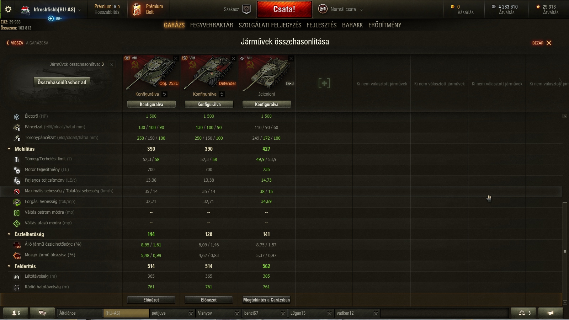Collapse the Mobilitás section
The width and height of the screenshot is (569, 320).
[9, 149]
